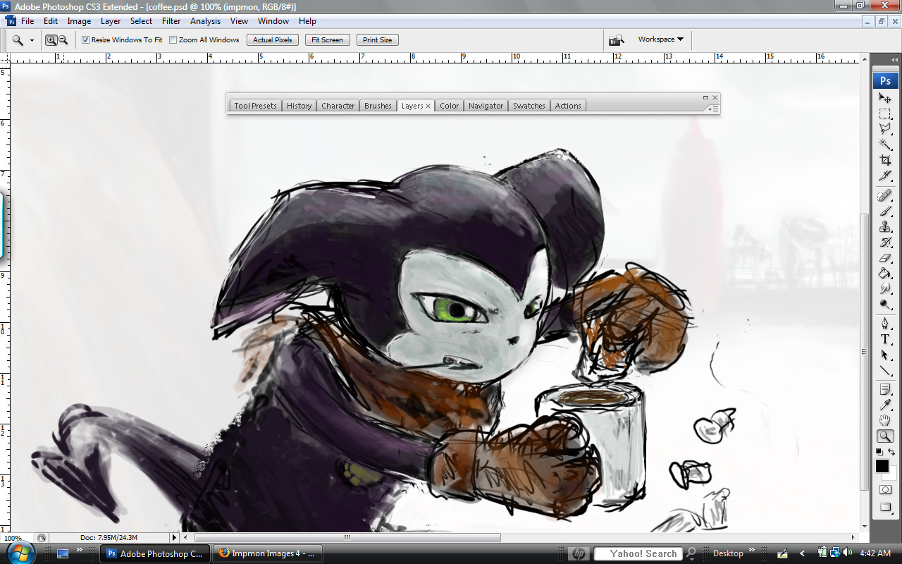Select the Rectangular Marquee tool

[885, 114]
